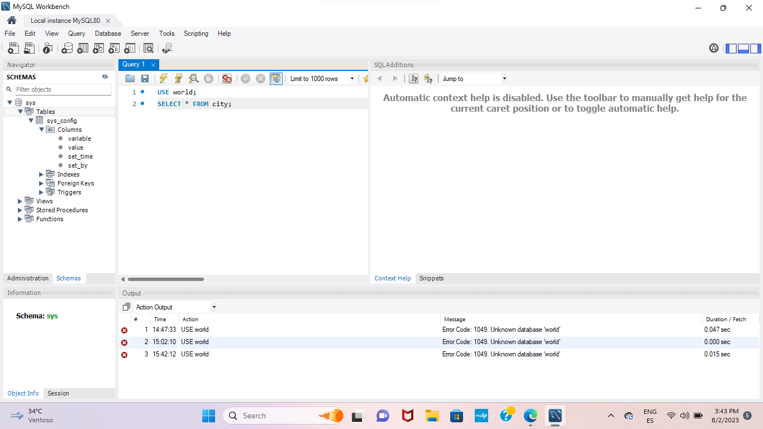The image size is (763, 429).
Task: Switch to the Session tab
Action: [58, 393]
